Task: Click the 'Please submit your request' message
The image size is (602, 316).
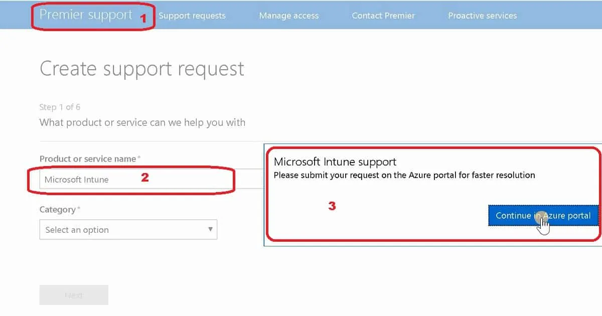Action: (404, 175)
